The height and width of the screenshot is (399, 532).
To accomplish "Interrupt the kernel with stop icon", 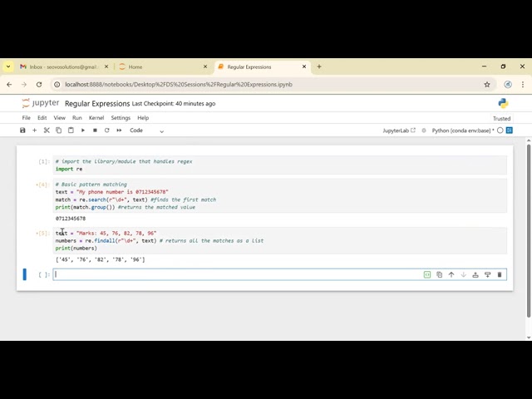I will pos(95,131).
